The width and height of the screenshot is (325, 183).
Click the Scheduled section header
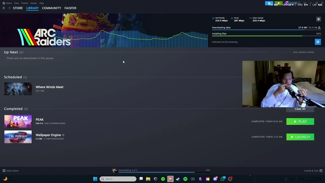[x=15, y=77]
